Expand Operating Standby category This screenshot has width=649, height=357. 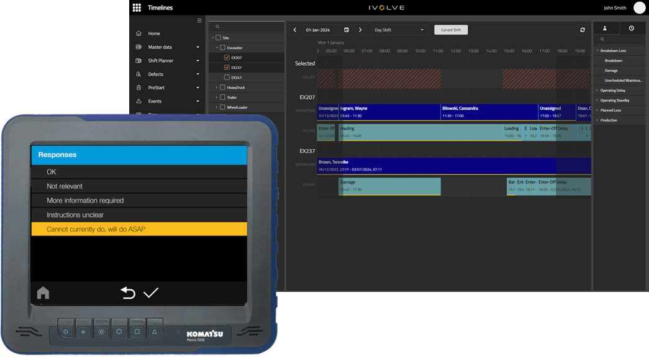(x=597, y=100)
